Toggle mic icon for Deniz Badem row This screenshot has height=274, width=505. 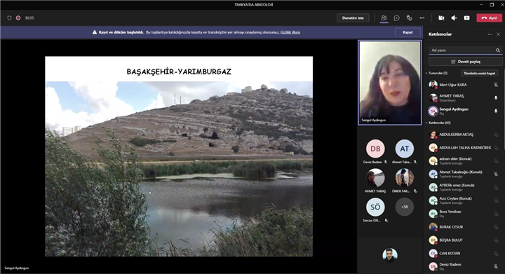pyautogui.click(x=496, y=266)
